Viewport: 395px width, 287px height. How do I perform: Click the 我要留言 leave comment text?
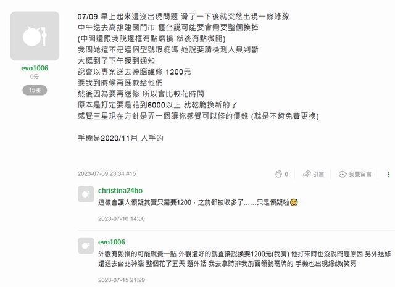point(360,174)
